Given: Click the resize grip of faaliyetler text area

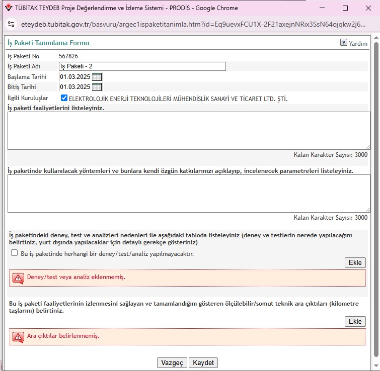Looking at the screenshot, I should [x=367, y=147].
